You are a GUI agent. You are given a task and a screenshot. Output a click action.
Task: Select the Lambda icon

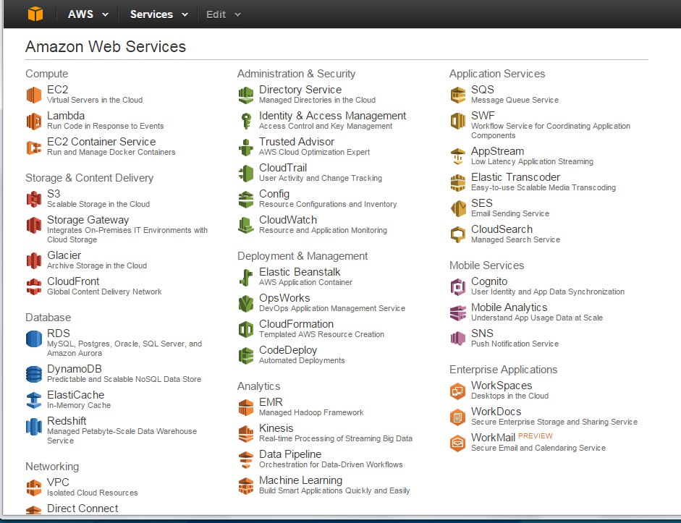coord(33,120)
